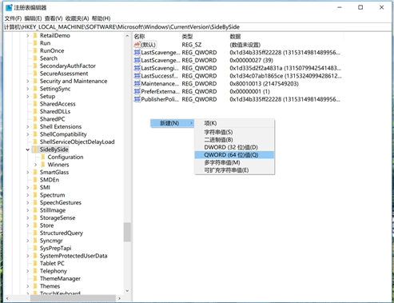Image resolution: width=394 pixels, height=303 pixels.
Task: Click the binary icon of PreferExterna... value
Action: (x=137, y=91)
